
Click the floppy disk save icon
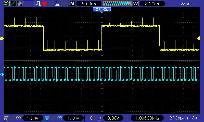(x=58, y=4)
